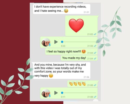Tap the heart-eyes emoji in happy message
Screen dimensions: 130x104
[84, 51]
